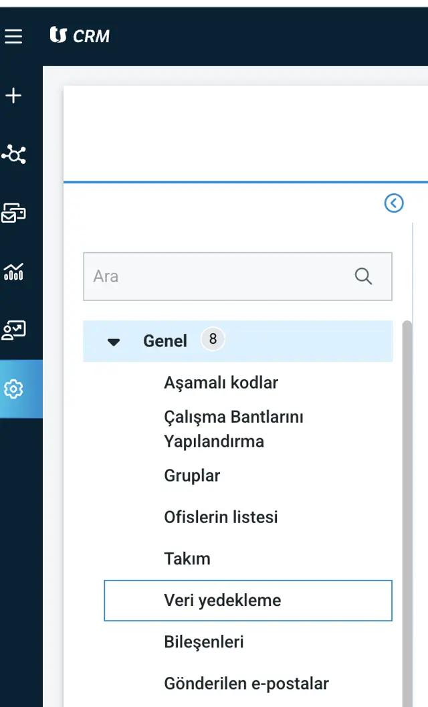428x707 pixels.
Task: Open the network nodes icon in sidebar
Action: pos(13,155)
